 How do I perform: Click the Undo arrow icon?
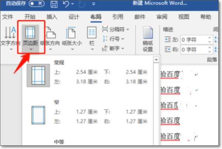coord(66,4)
